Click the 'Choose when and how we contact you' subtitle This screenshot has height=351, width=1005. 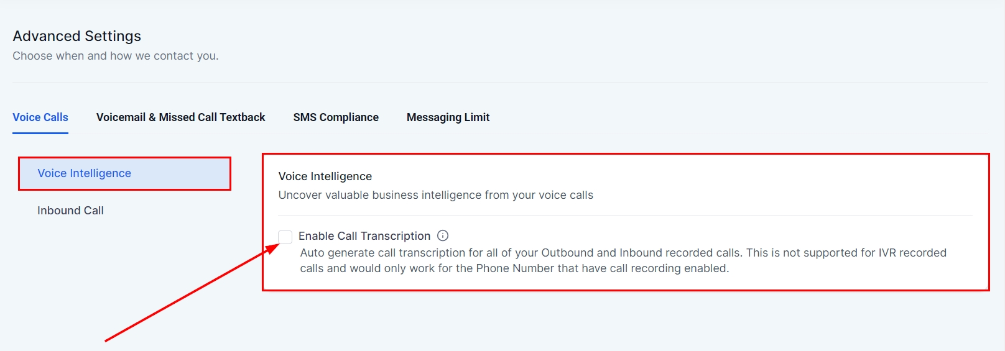(116, 56)
